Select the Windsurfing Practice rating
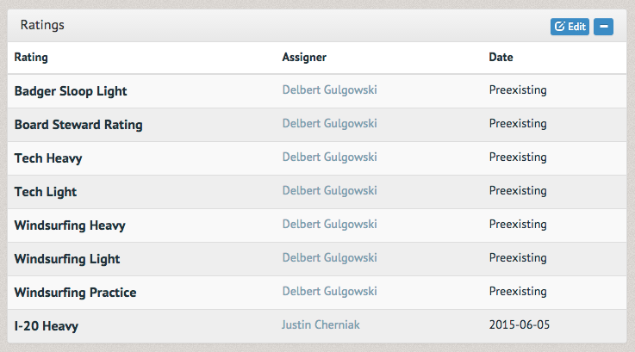This screenshot has height=352, width=635. tap(75, 293)
